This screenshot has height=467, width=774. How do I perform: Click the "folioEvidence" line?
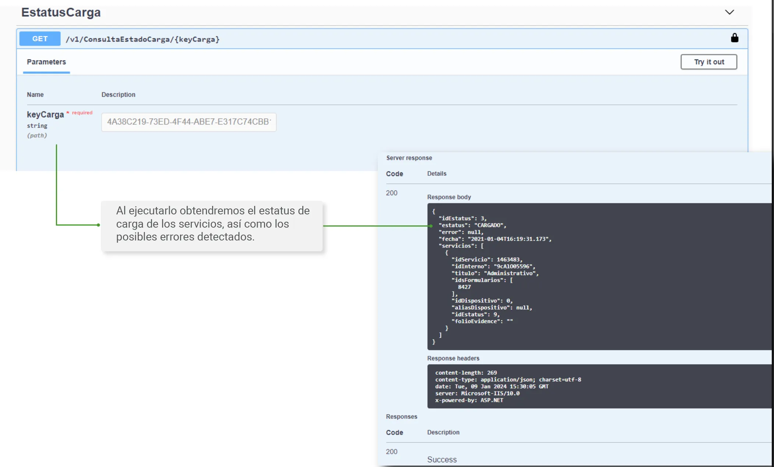point(482,321)
